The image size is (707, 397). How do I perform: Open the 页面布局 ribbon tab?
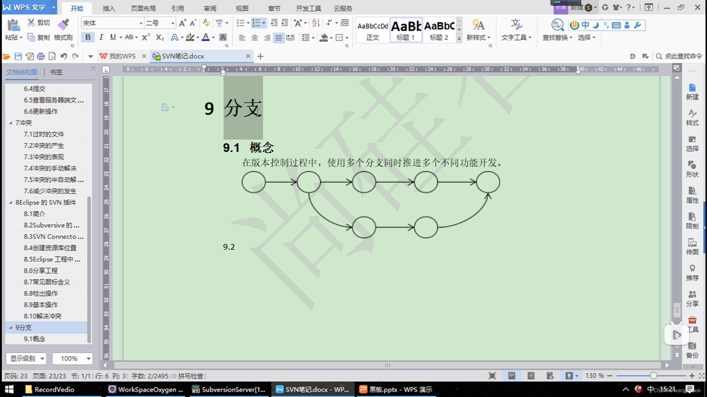[143, 8]
